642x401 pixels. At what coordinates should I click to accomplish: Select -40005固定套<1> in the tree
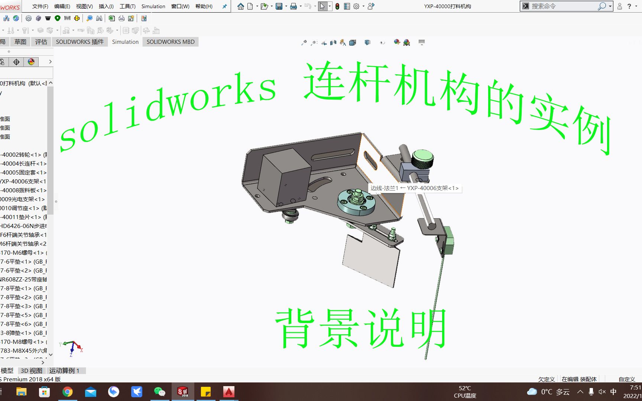(x=24, y=172)
